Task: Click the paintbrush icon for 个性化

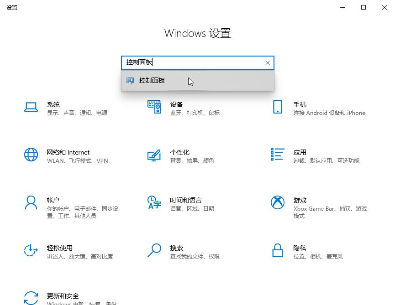Action: [x=154, y=155]
